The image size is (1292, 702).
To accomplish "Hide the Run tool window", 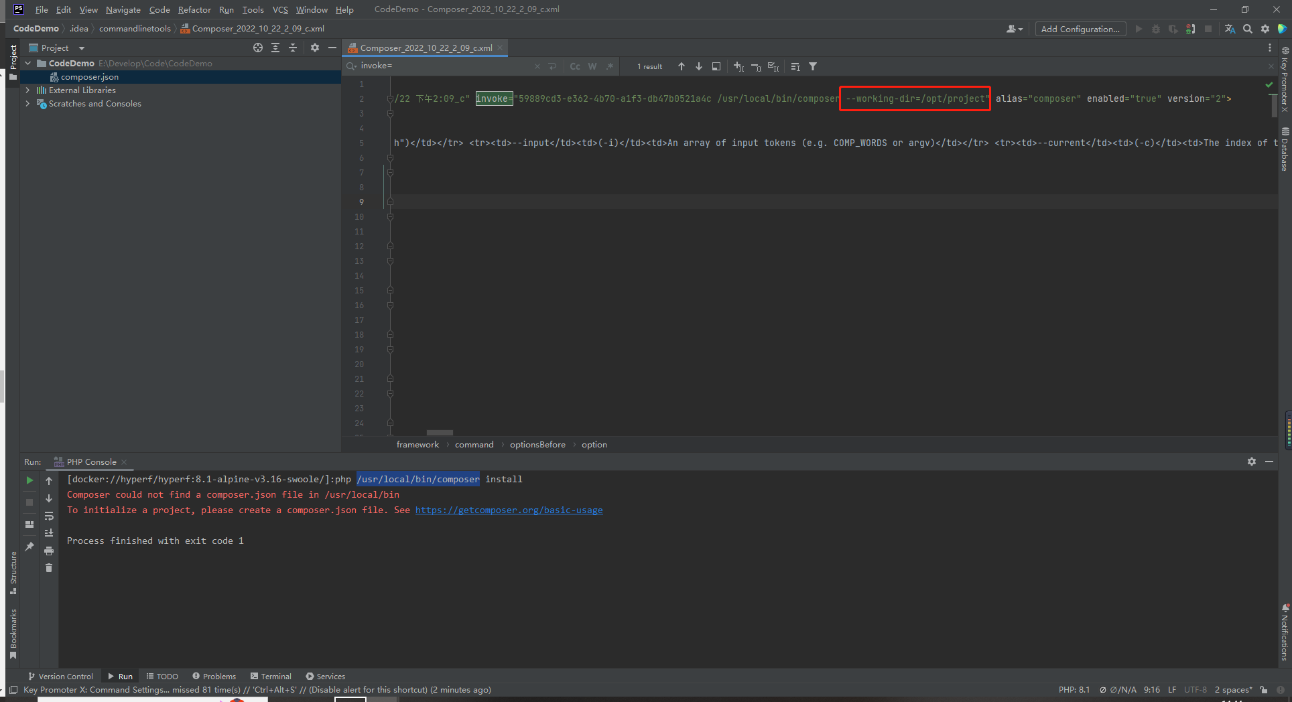I will click(1269, 462).
